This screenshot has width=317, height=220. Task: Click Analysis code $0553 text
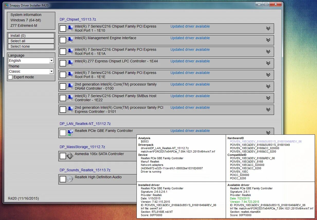(145, 141)
